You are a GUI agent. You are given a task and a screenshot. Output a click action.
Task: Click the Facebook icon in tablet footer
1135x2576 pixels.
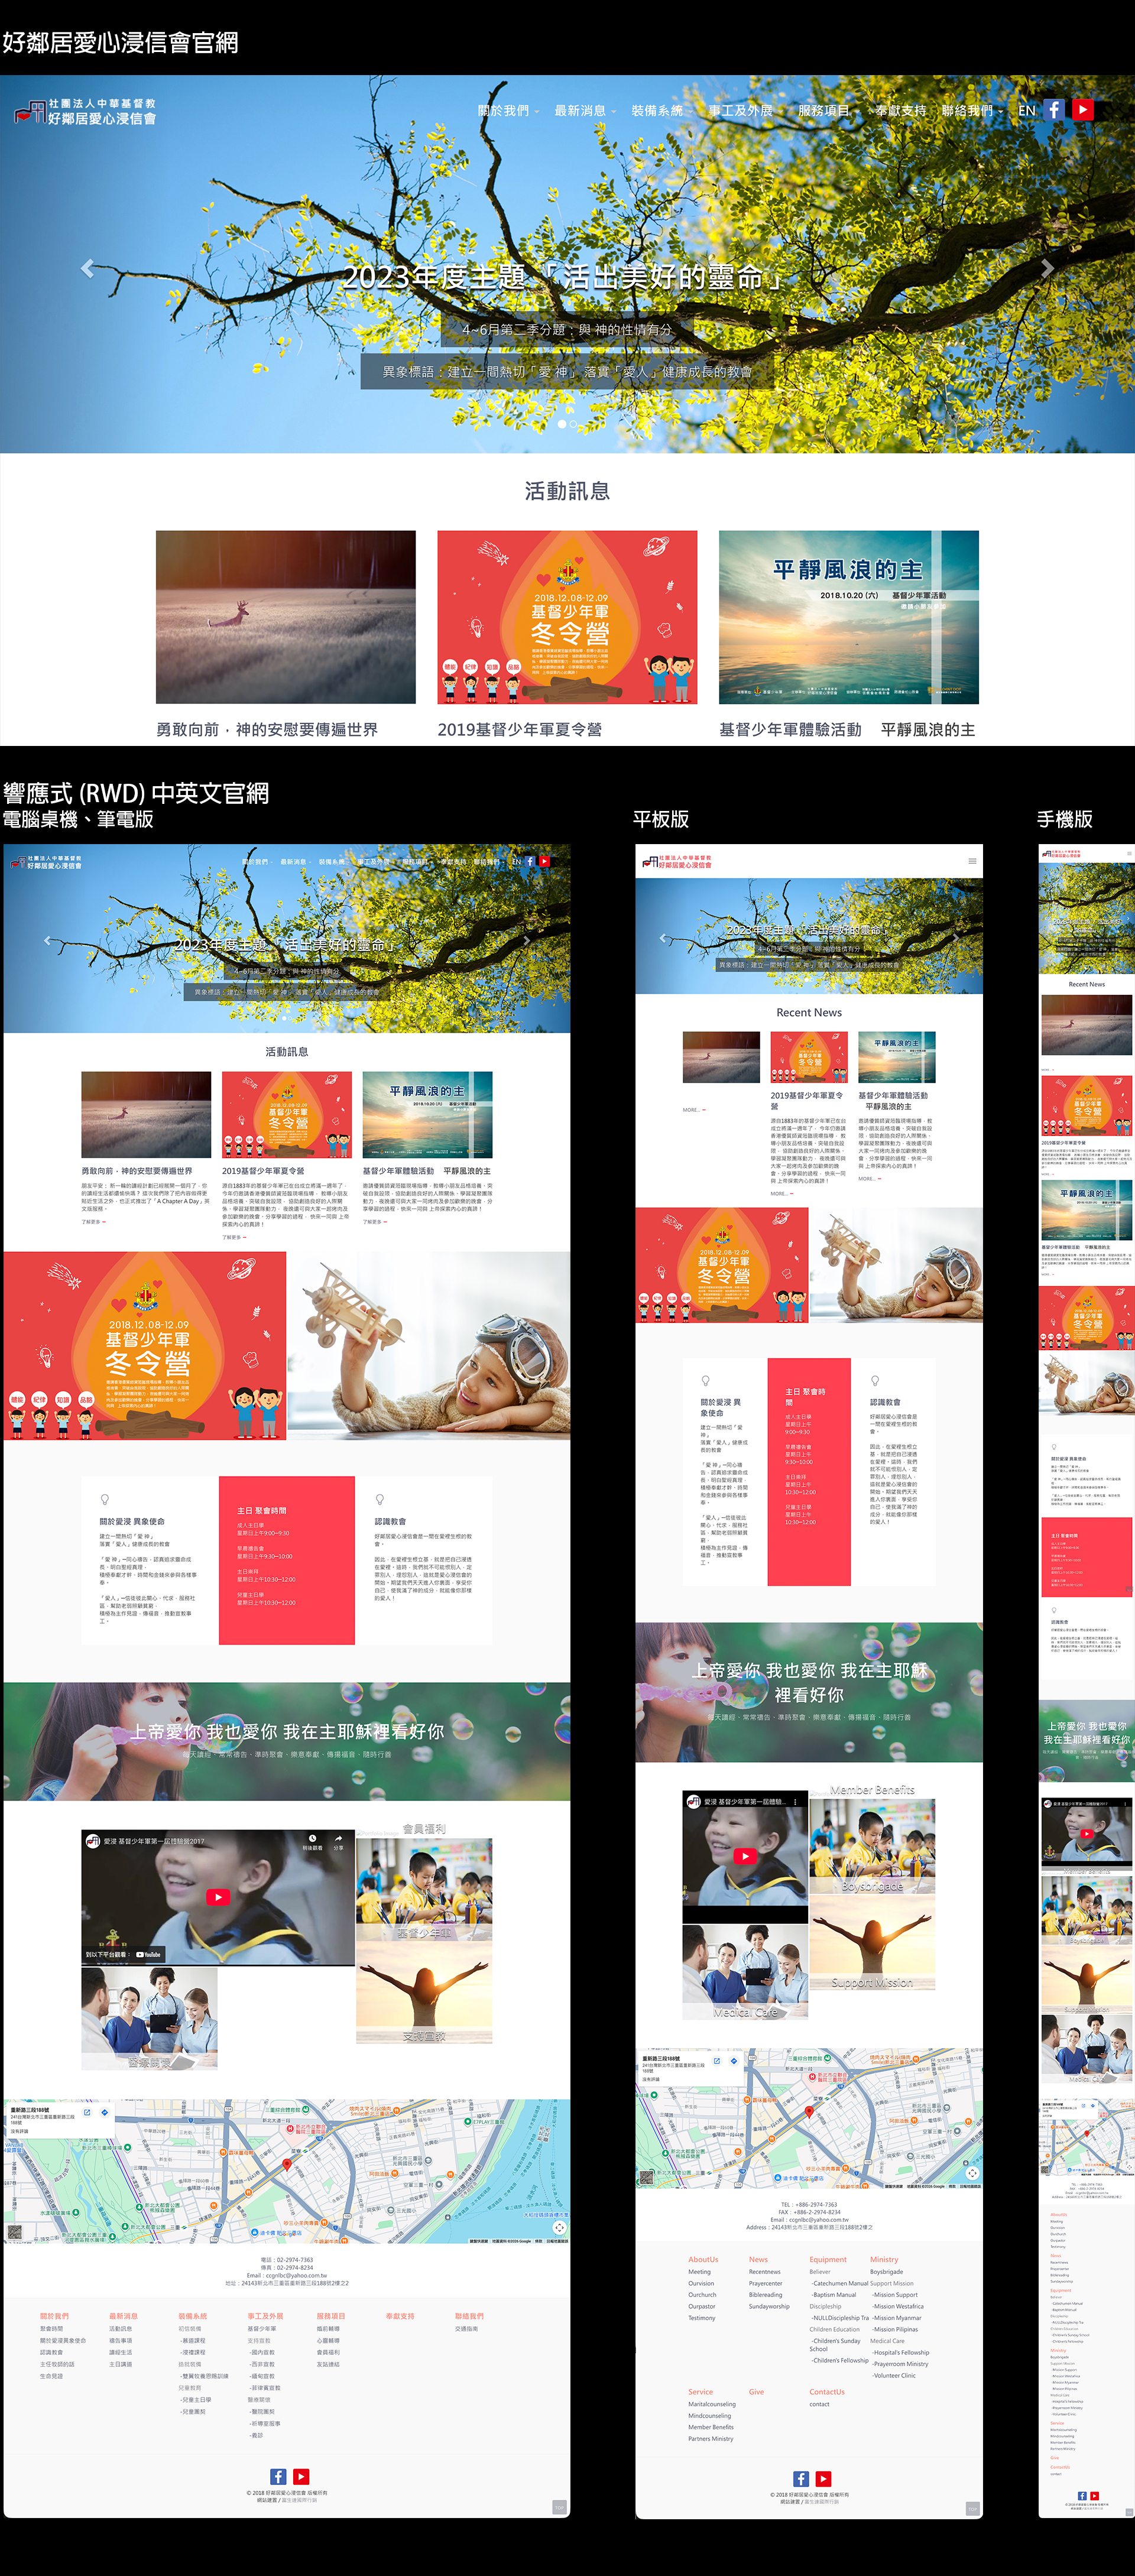point(801,2479)
